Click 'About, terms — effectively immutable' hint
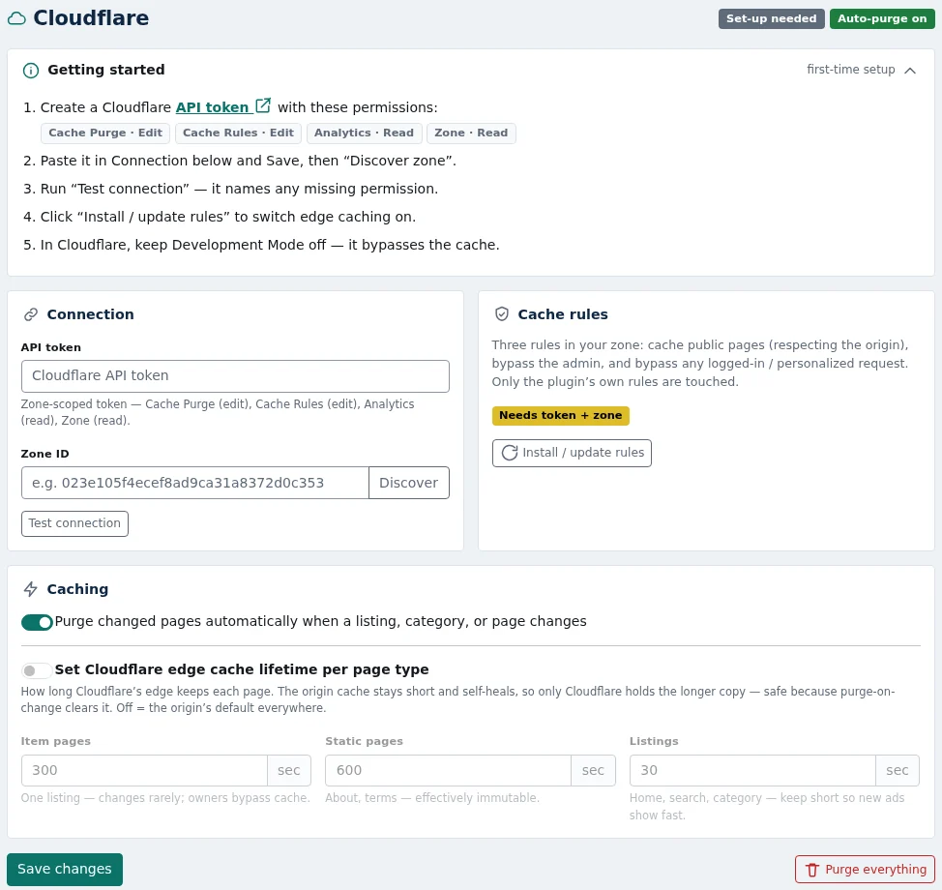Screen dimensions: 942x890 point(432,798)
